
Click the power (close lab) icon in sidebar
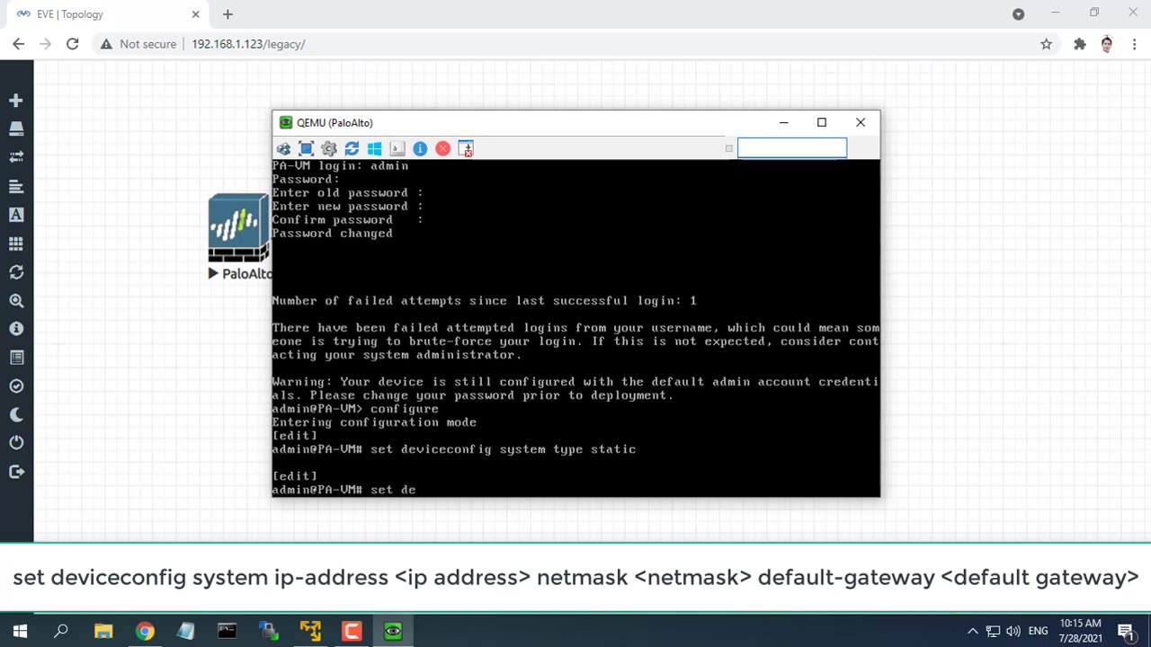click(16, 443)
